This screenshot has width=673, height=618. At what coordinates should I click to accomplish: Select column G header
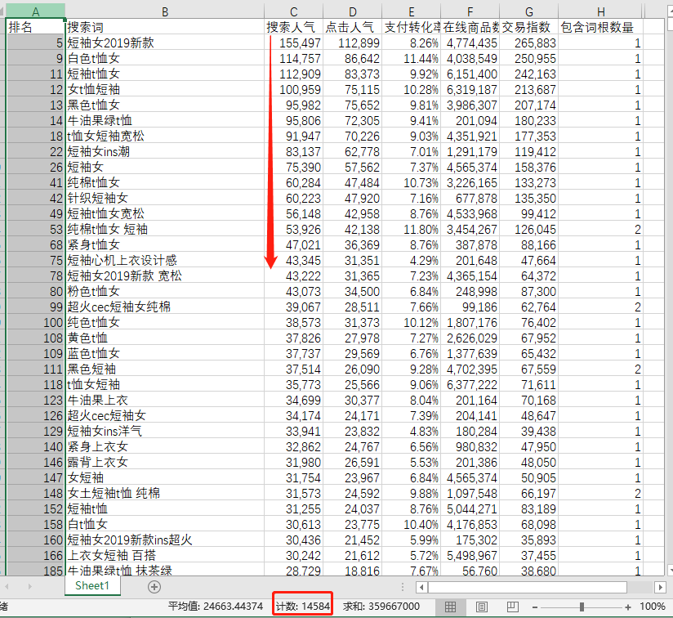[x=528, y=11]
